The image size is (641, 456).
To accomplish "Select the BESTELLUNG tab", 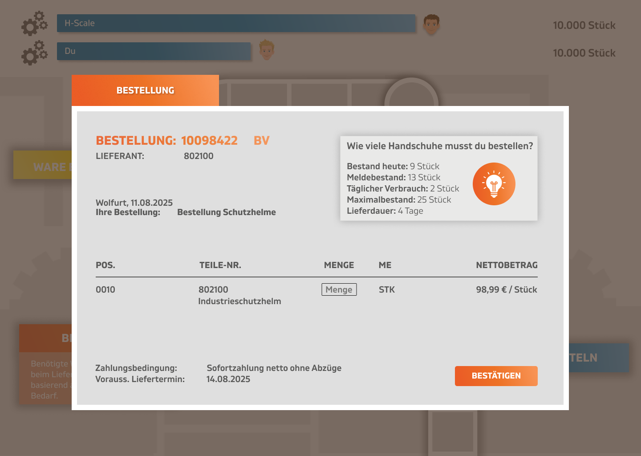I will coord(145,90).
